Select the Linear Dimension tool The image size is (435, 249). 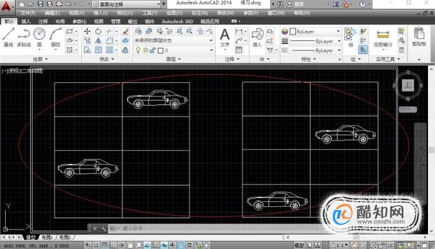point(239,31)
